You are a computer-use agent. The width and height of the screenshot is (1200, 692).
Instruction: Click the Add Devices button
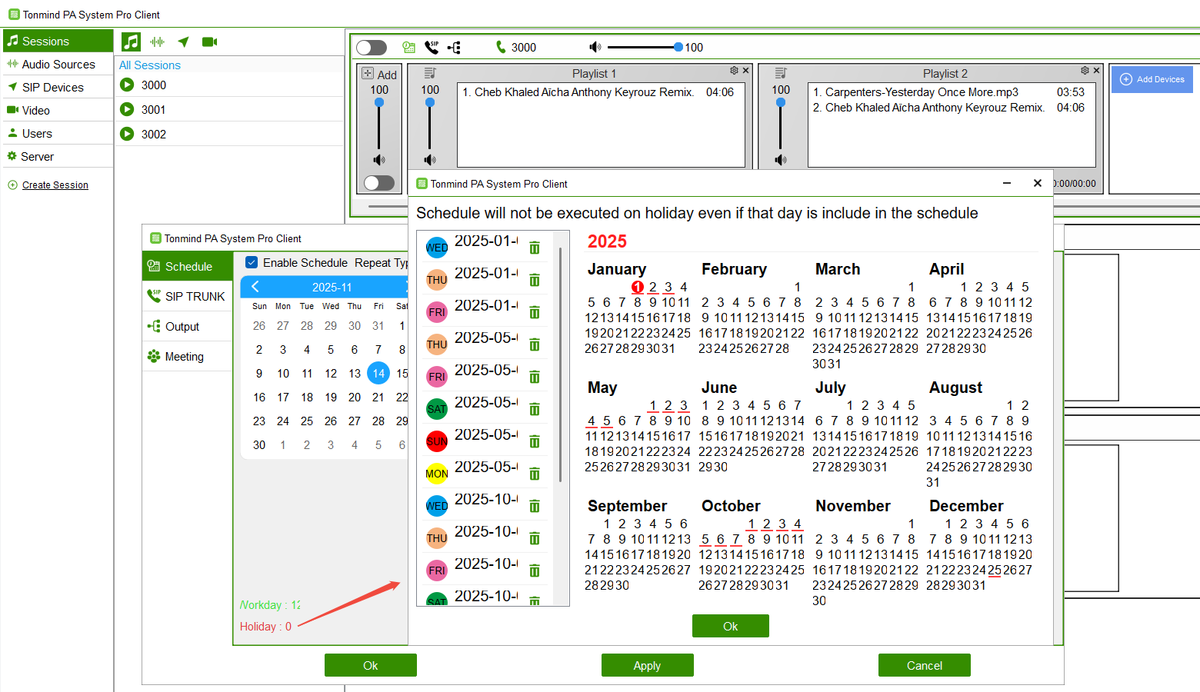click(x=1152, y=79)
